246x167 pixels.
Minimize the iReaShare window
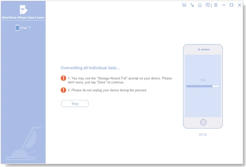[x=224, y=5]
